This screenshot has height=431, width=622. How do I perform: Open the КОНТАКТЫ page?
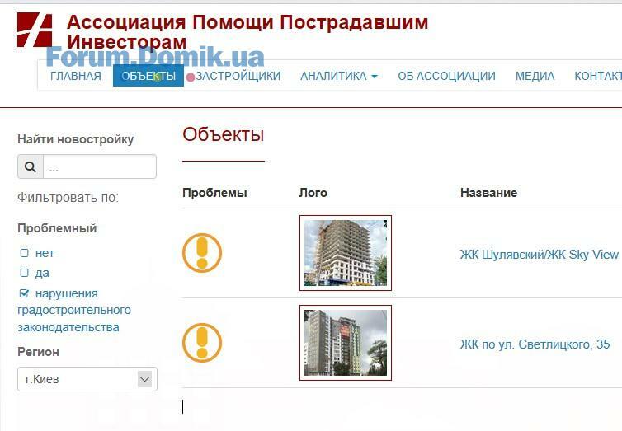pos(598,76)
